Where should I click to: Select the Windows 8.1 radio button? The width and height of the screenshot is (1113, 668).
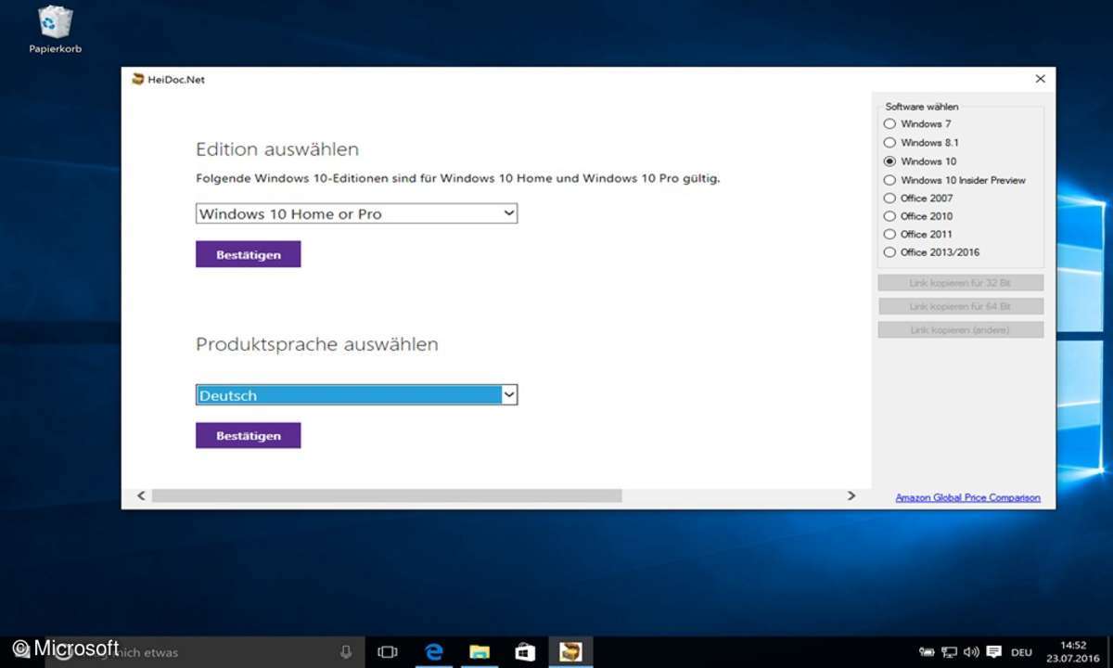[890, 143]
